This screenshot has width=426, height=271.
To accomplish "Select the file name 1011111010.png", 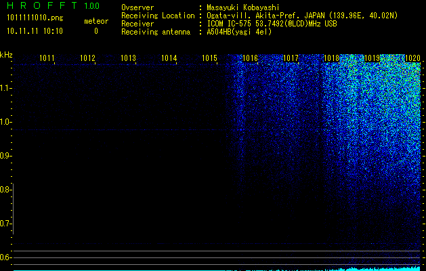I will (x=35, y=18).
